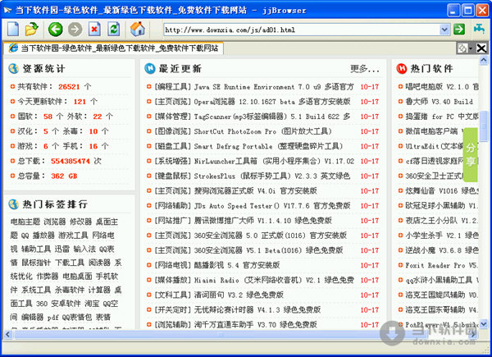Open file with the folder toolbar icon
Image resolution: width=492 pixels, height=357 pixels.
click(32, 30)
